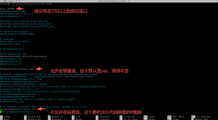
Task: Click the #ListenAddress 0.0.0.0 line
Action: click(x=15, y=14)
